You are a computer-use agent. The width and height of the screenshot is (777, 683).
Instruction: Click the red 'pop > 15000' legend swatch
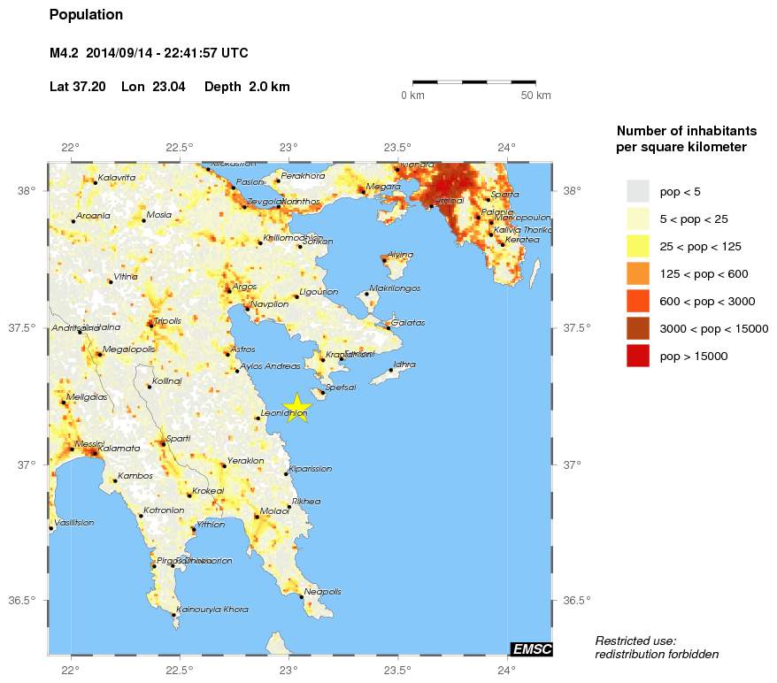click(637, 356)
